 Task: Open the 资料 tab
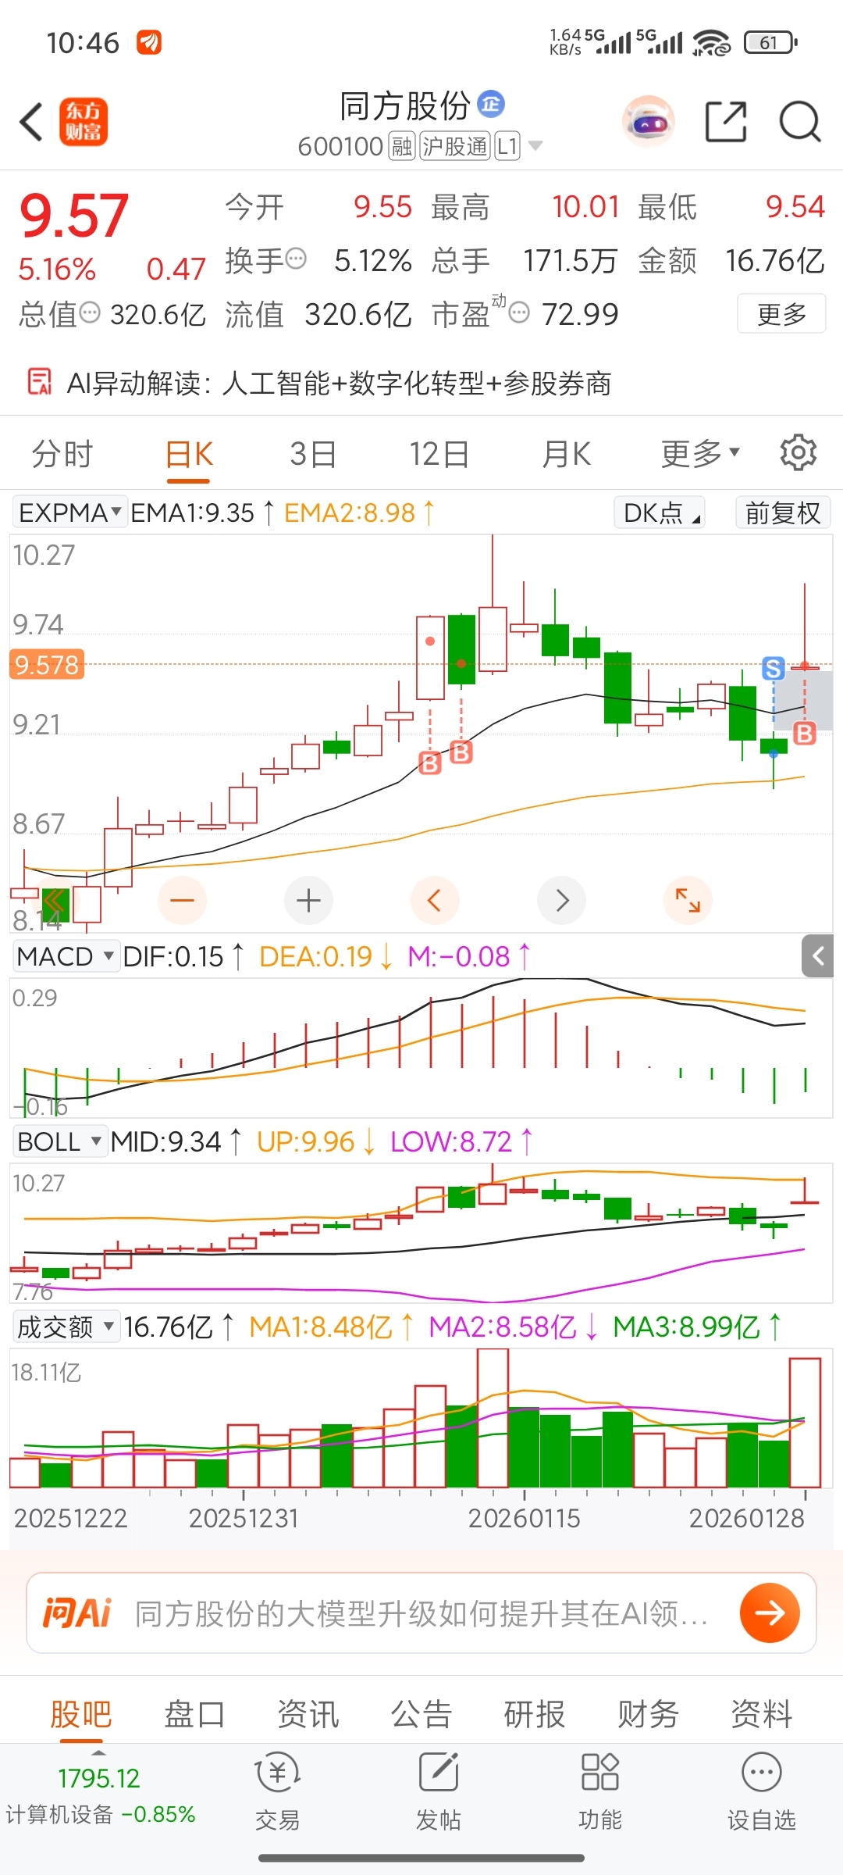tap(761, 1714)
